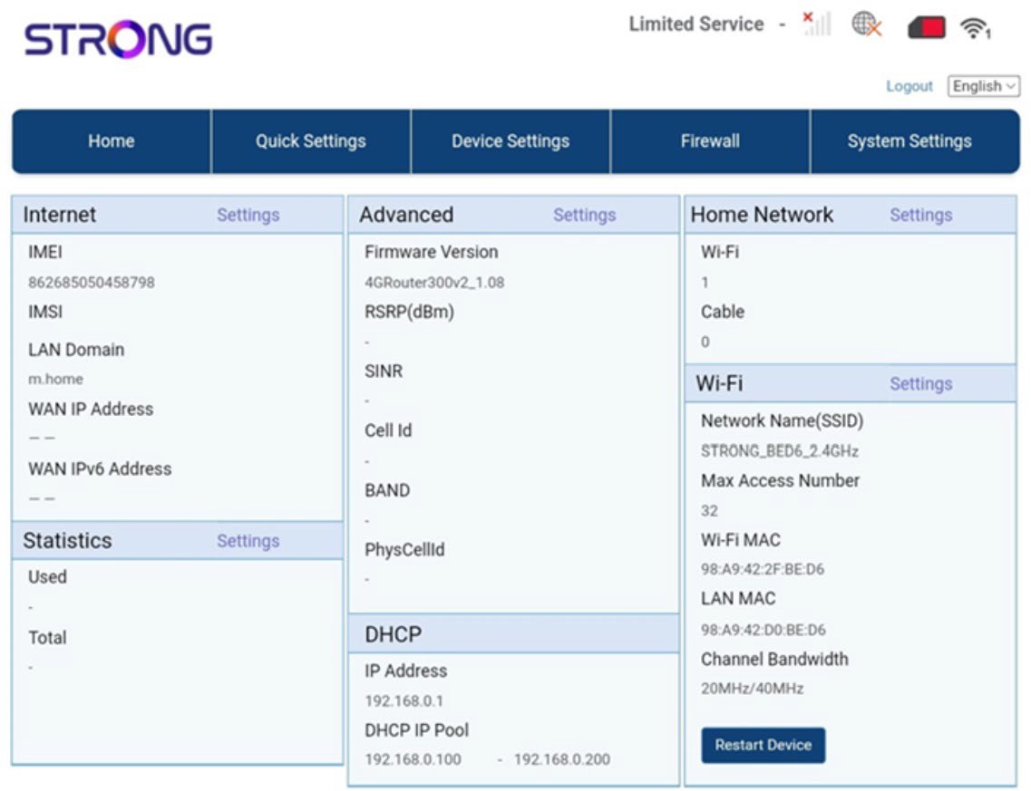Click the RSRP(dBm) label
Image resolution: width=1031 pixels, height=791 pixels.
coord(410,312)
